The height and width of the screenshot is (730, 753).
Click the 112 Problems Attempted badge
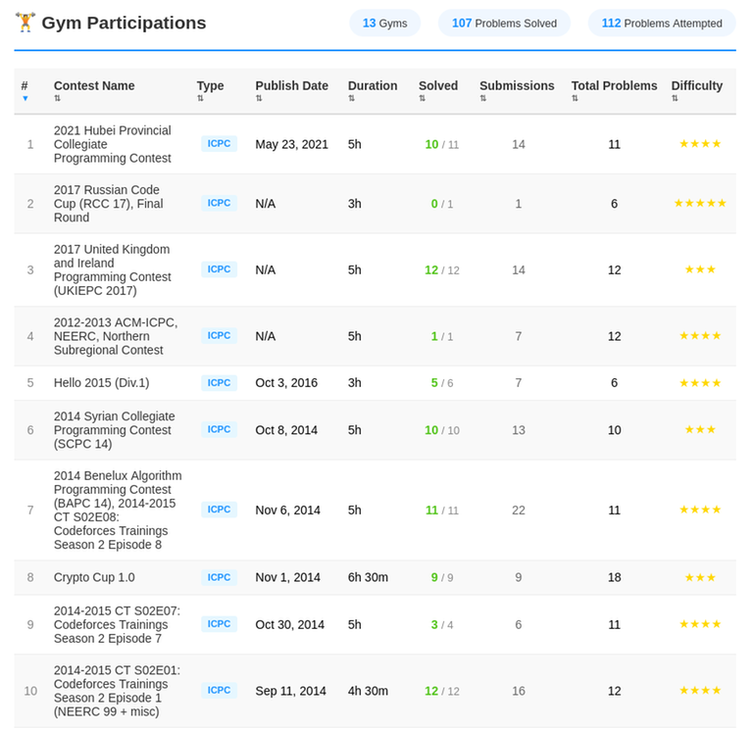tap(662, 24)
